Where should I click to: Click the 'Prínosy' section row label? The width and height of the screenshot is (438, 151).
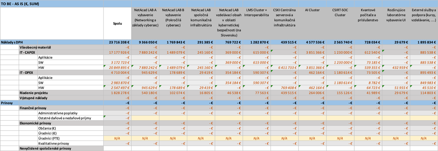[7, 103]
